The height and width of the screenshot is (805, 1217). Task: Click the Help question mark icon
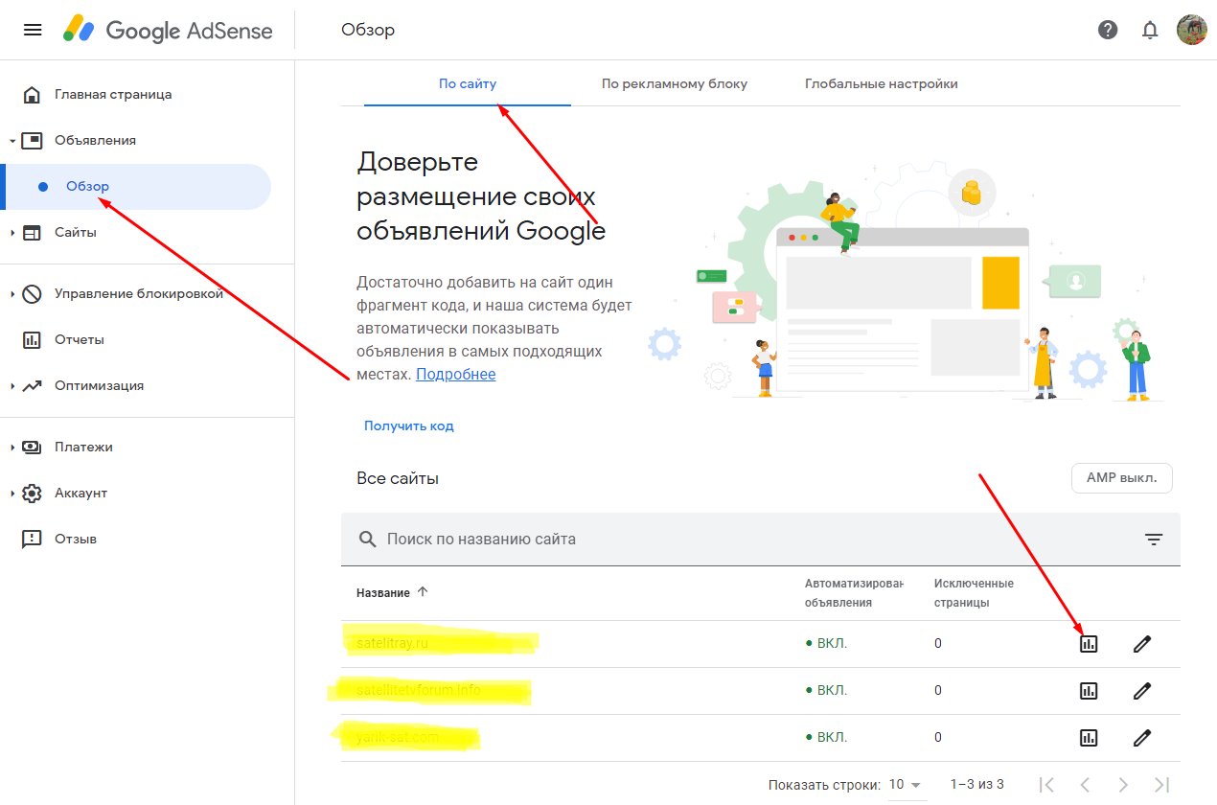tap(1108, 30)
